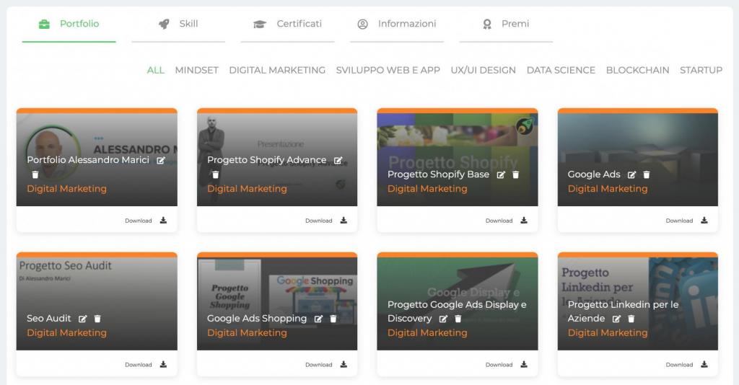Click download arrow icon on Progetto Shopify Base card
This screenshot has height=385, width=739.
click(524, 221)
